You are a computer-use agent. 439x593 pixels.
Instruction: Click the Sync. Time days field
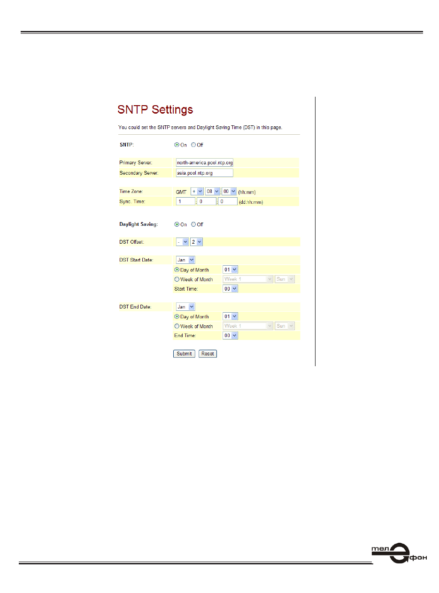tap(185, 201)
